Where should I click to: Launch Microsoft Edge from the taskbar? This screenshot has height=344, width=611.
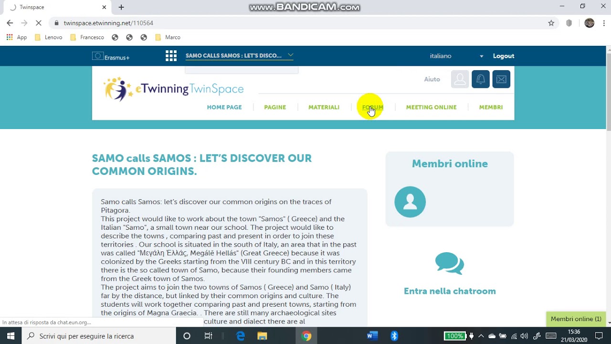(x=241, y=336)
